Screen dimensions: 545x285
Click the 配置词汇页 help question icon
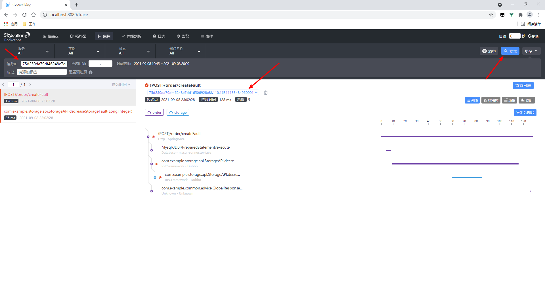91,72
